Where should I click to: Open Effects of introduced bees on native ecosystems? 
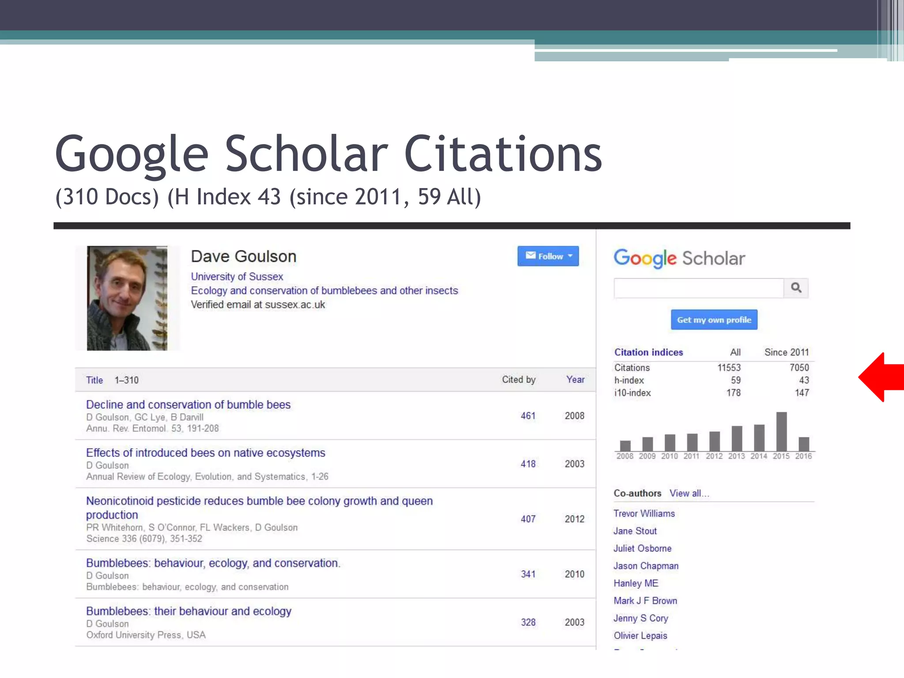[206, 453]
